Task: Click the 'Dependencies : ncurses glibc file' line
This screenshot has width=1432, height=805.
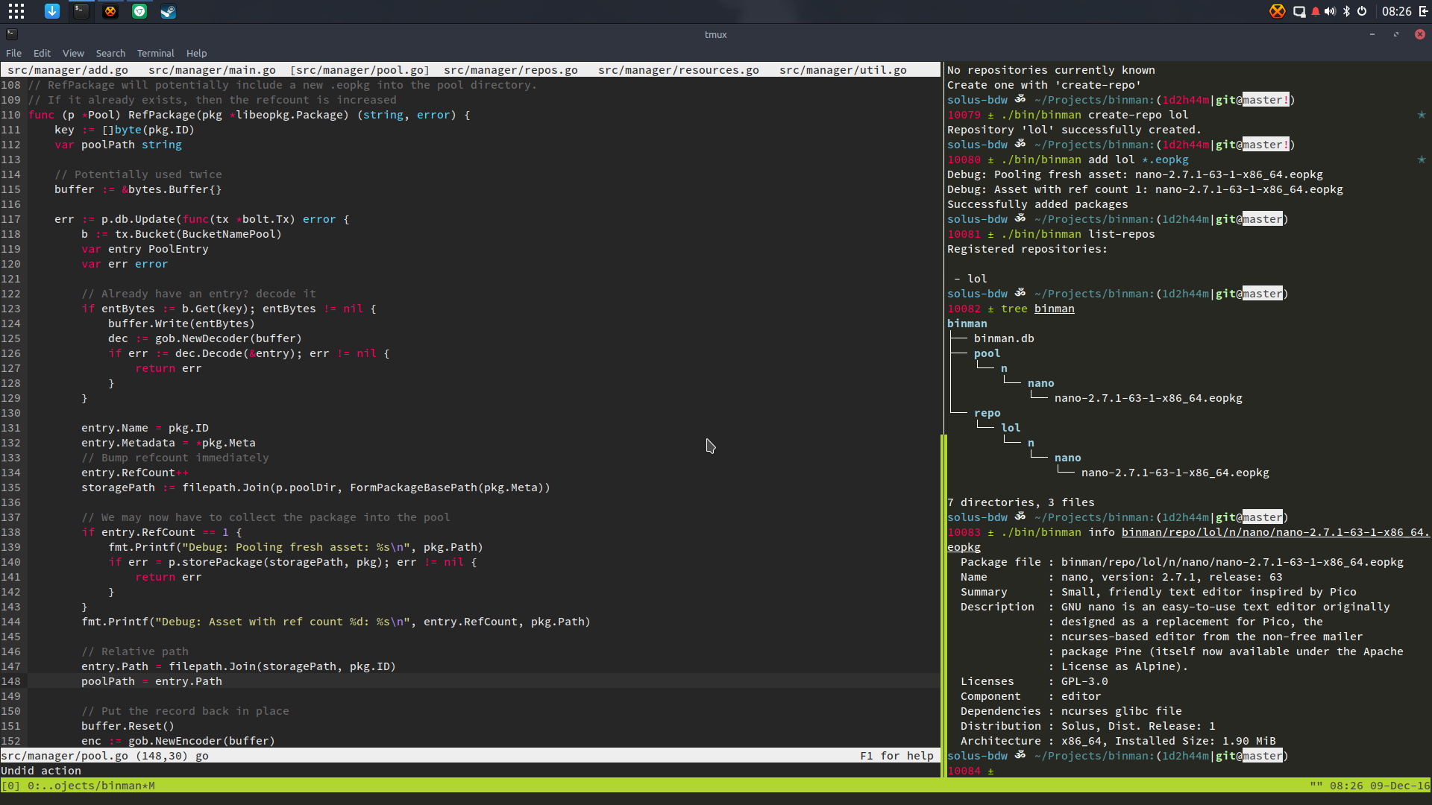Action: pos(1071,711)
